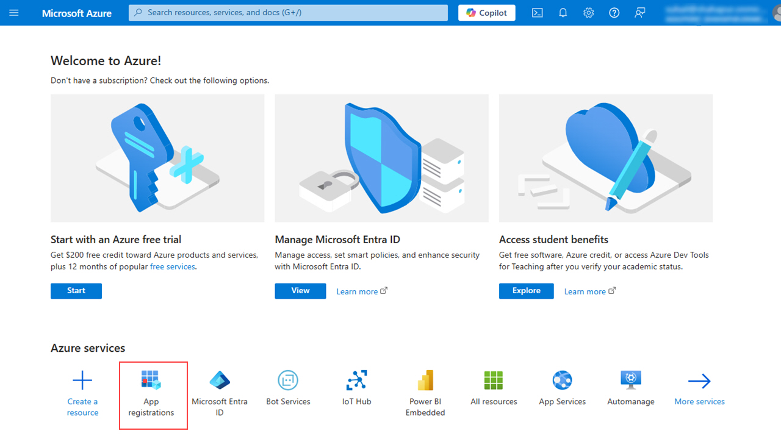781x445 pixels.
Task: Open Learn more link beside Explore button
Action: click(590, 291)
